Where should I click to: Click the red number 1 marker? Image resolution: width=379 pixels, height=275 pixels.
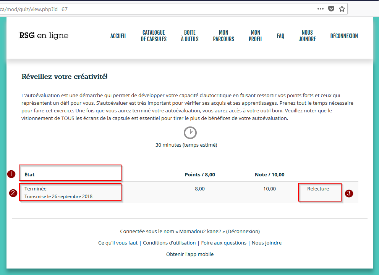coord(11,174)
